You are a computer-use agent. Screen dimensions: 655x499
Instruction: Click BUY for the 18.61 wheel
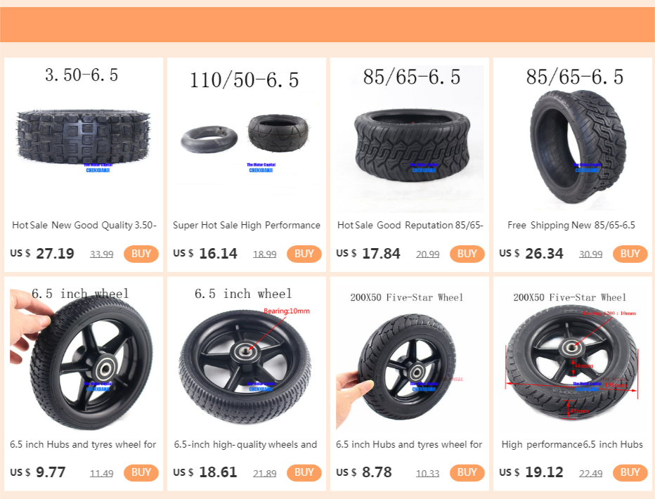(304, 473)
